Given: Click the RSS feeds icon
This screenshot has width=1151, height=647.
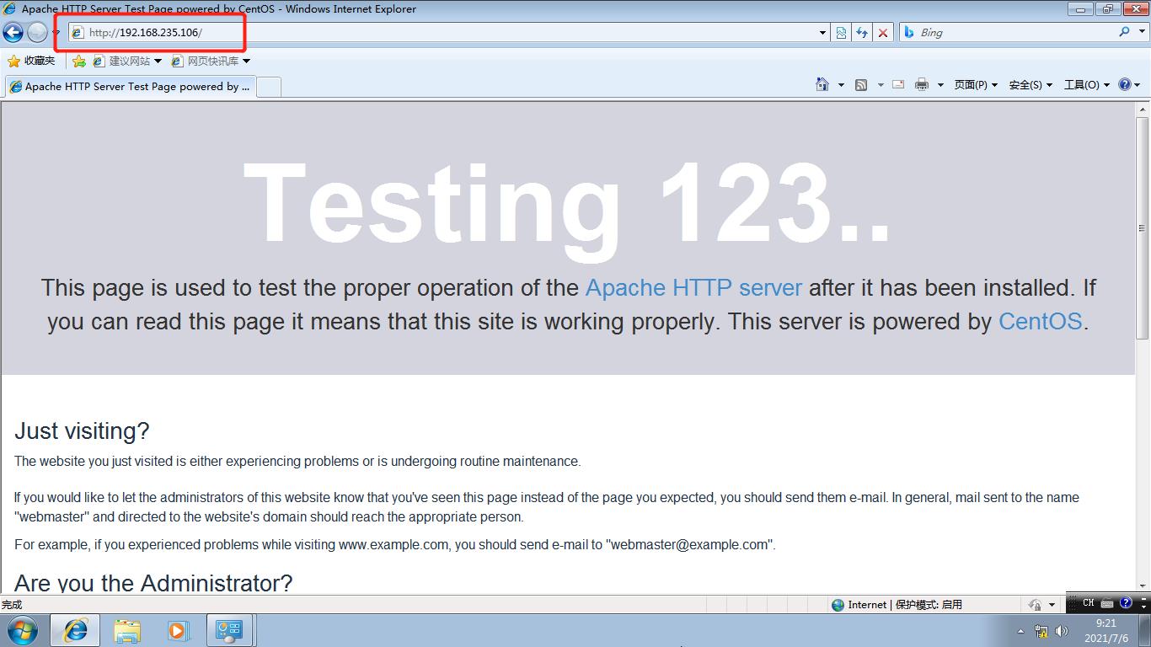Looking at the screenshot, I should coord(861,84).
